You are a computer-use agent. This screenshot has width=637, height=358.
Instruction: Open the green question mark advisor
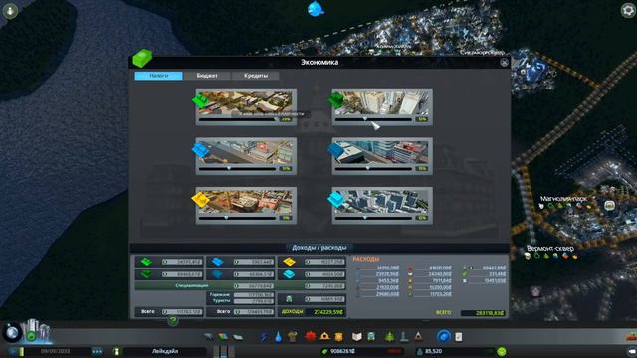(173, 321)
